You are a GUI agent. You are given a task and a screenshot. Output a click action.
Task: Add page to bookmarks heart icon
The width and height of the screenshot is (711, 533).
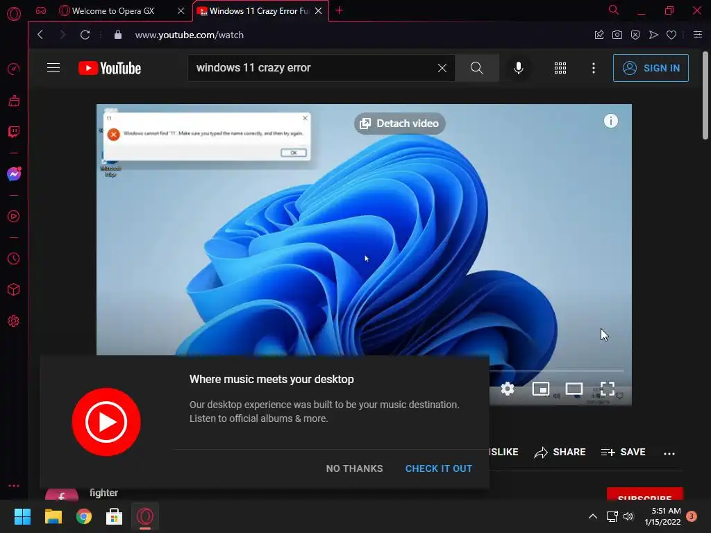pos(671,35)
